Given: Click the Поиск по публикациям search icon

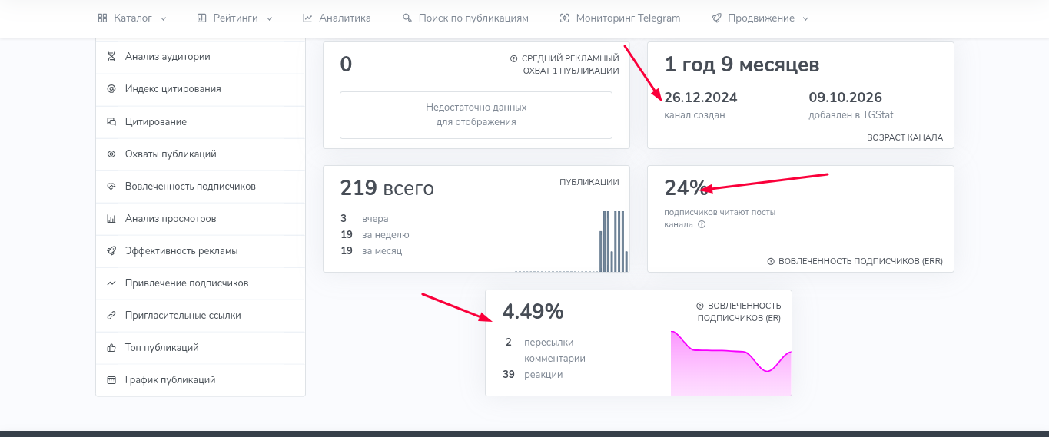Looking at the screenshot, I should 407,18.
